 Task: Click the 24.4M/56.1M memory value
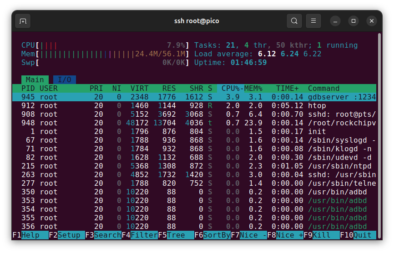click(160, 54)
